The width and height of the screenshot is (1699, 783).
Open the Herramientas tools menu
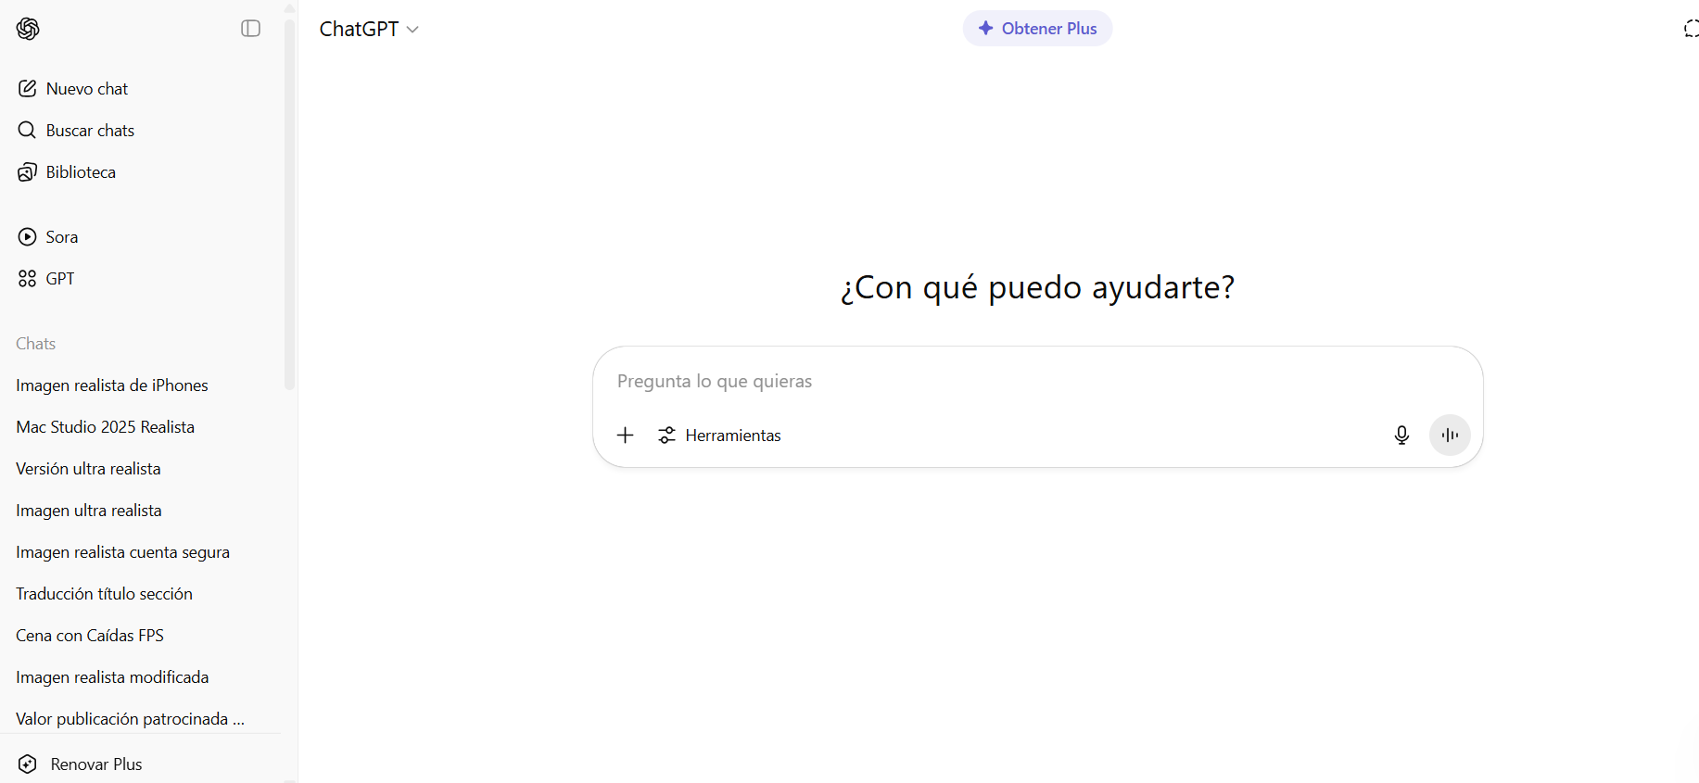(x=720, y=436)
